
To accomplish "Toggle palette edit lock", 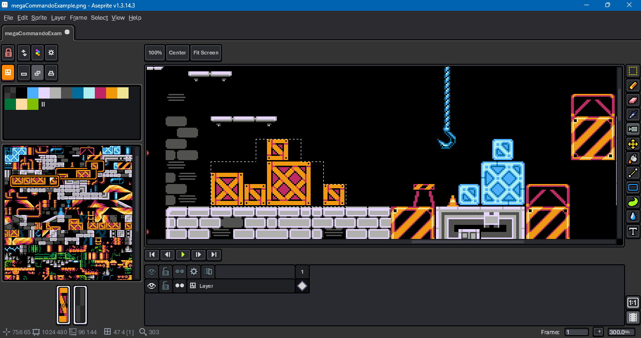I will tap(8, 53).
